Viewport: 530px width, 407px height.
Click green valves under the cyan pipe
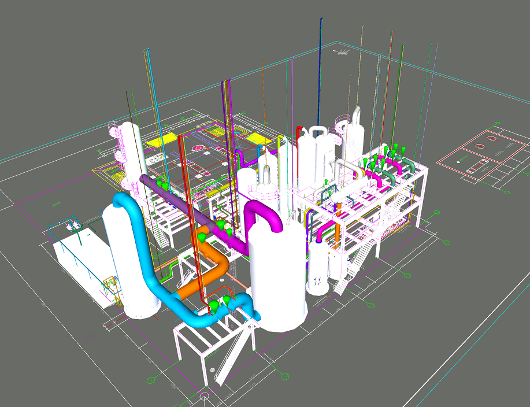click(x=219, y=305)
